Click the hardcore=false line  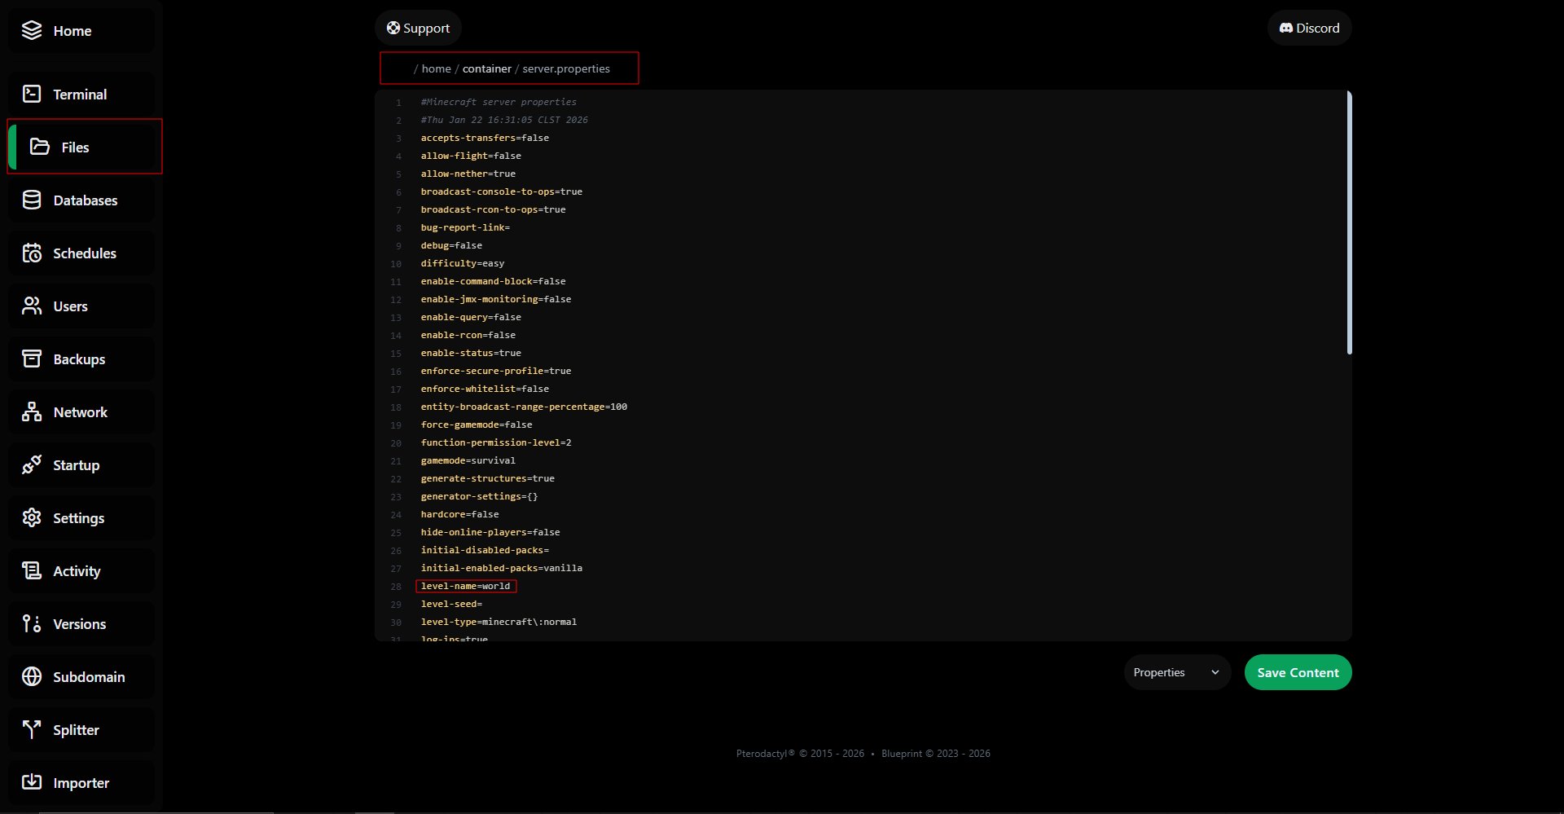(459, 514)
